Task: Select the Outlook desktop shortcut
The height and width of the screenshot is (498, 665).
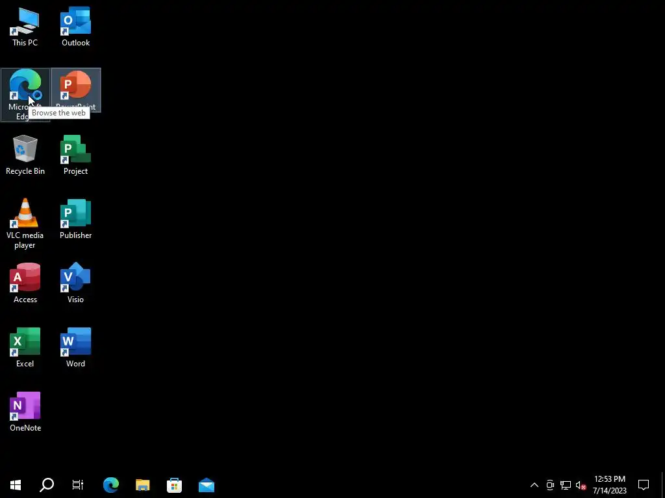Action: pos(75,26)
